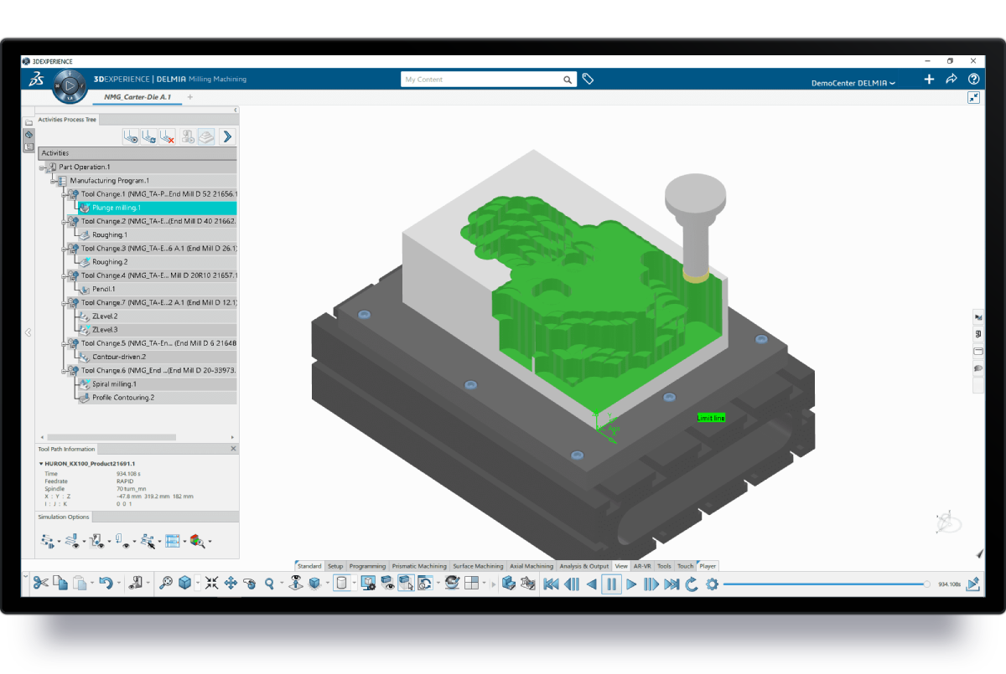This screenshot has height=674, width=1006.
Task: Click the settings gear in player toolbar
Action: coord(712,584)
